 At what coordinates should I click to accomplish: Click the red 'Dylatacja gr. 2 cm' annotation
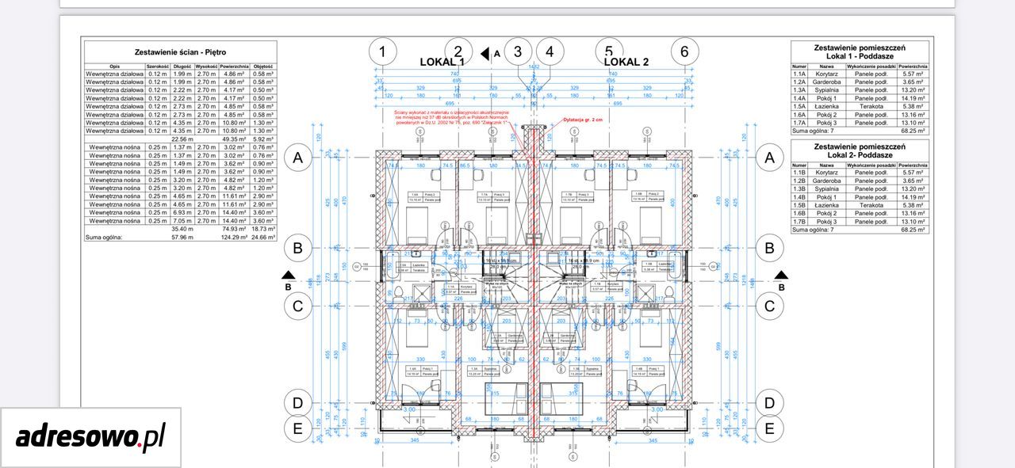[x=583, y=120]
